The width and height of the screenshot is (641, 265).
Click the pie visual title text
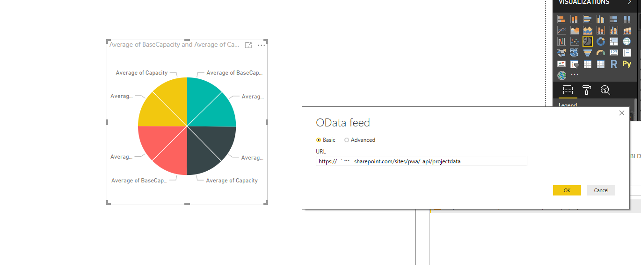tap(175, 45)
